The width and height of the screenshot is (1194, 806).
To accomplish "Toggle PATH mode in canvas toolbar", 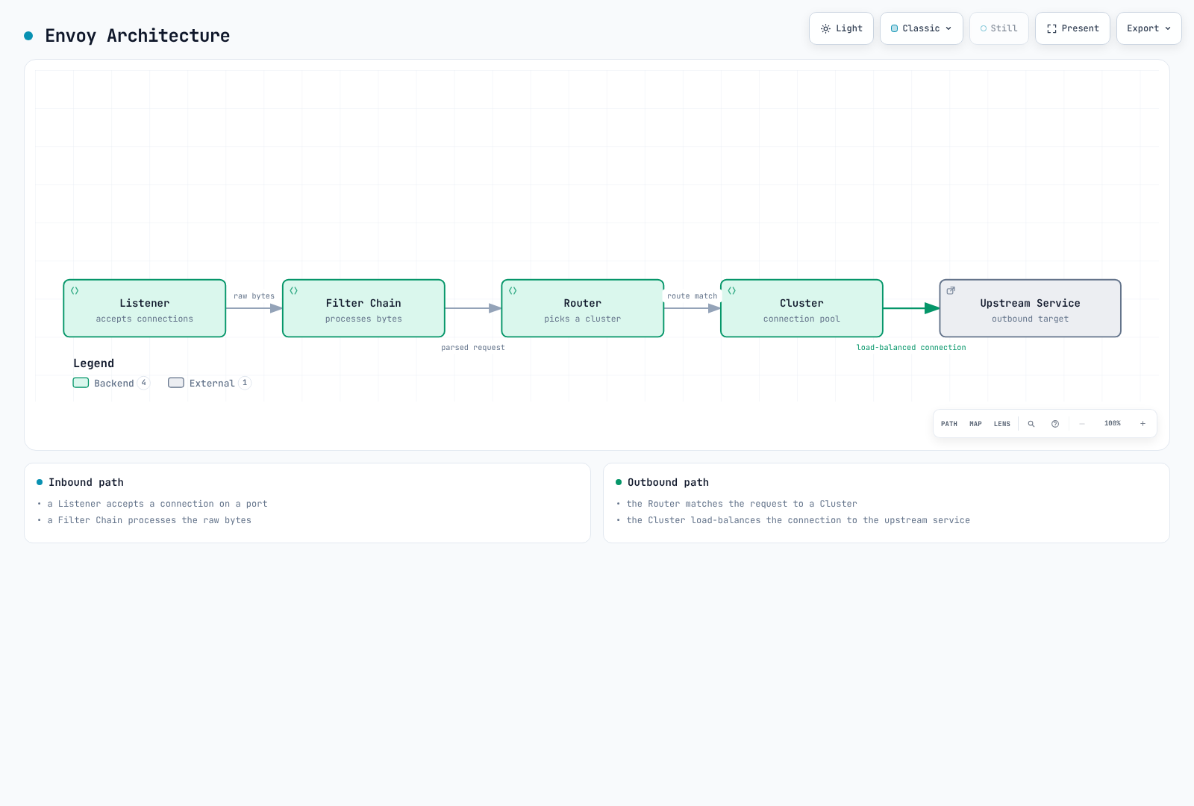I will 949,424.
